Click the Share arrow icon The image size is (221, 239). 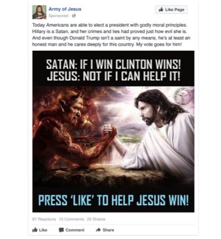tap(98, 230)
